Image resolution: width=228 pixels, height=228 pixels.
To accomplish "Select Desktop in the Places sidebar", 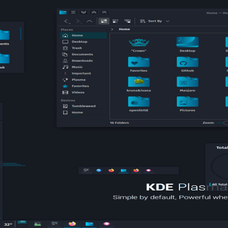I will click(83, 42).
